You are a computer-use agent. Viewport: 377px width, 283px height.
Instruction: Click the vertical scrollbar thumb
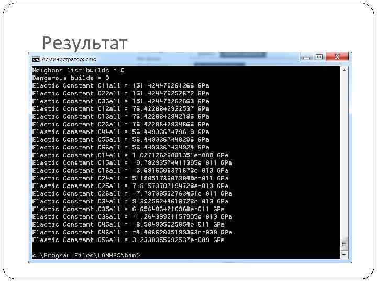click(344, 245)
